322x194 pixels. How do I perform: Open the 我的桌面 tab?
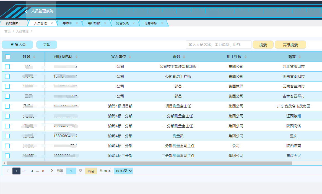coord(12,23)
